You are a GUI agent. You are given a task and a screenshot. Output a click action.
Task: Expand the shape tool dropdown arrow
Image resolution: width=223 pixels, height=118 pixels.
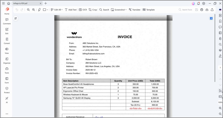(48, 10)
